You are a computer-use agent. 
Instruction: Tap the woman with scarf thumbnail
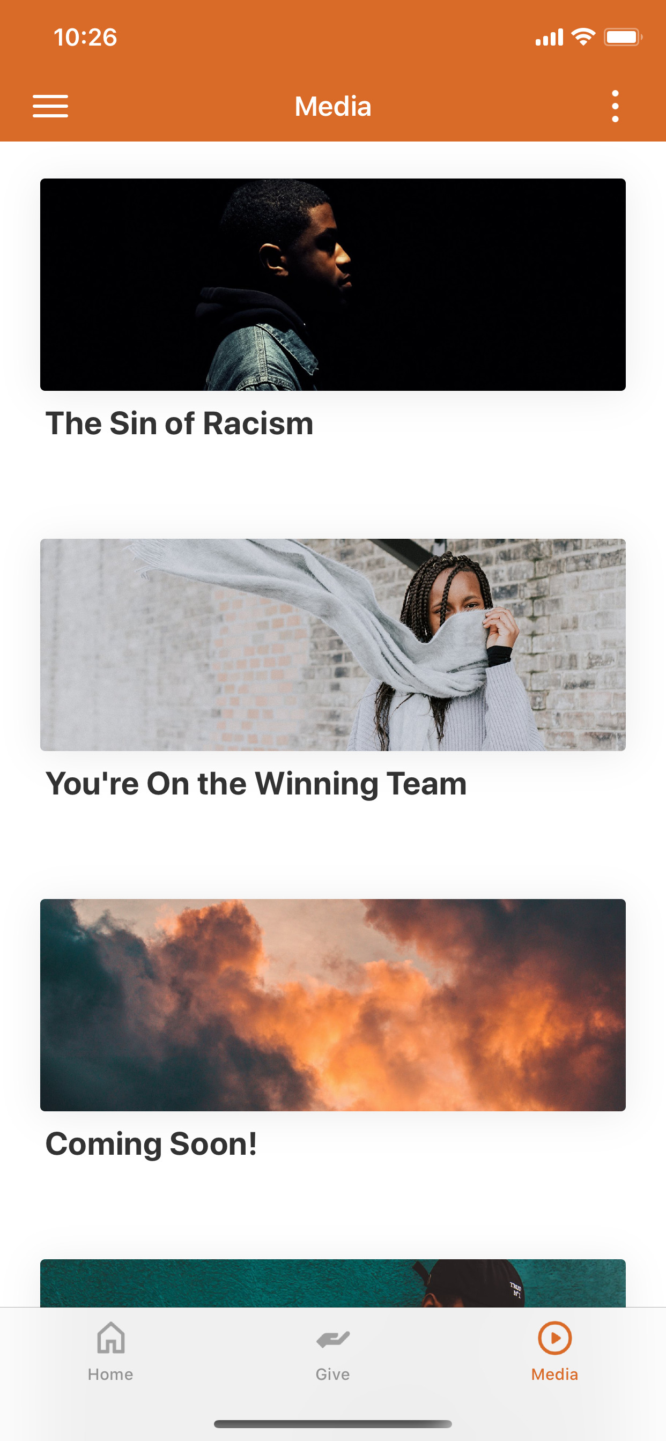pos(333,644)
